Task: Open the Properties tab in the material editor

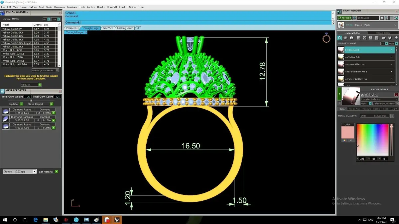Action: pos(354,109)
